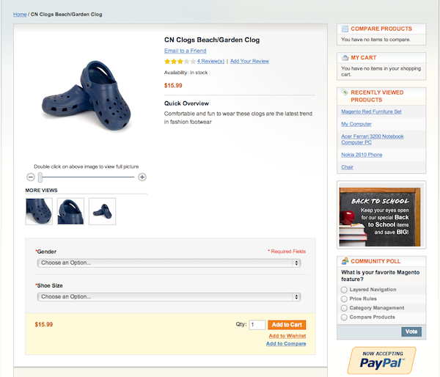Click the zoom in plus icon
The height and width of the screenshot is (377, 440).
point(142,177)
